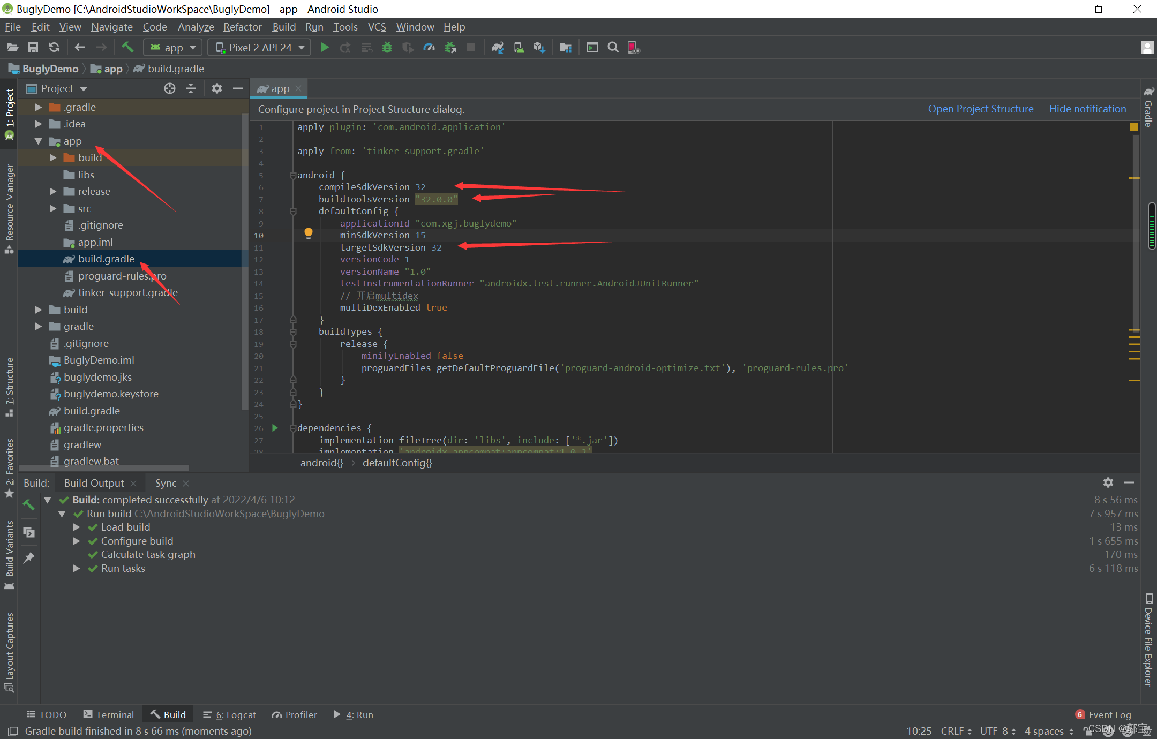This screenshot has width=1157, height=739.
Task: Click the run gutter arrow beside dependencies
Action: (x=275, y=428)
